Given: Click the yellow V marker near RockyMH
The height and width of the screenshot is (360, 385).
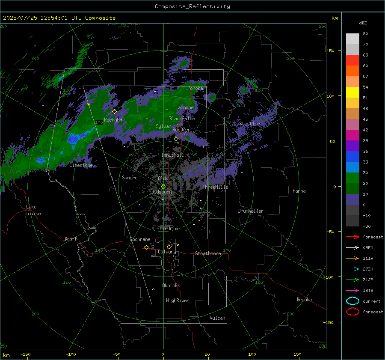Looking at the screenshot, I should tap(89, 104).
